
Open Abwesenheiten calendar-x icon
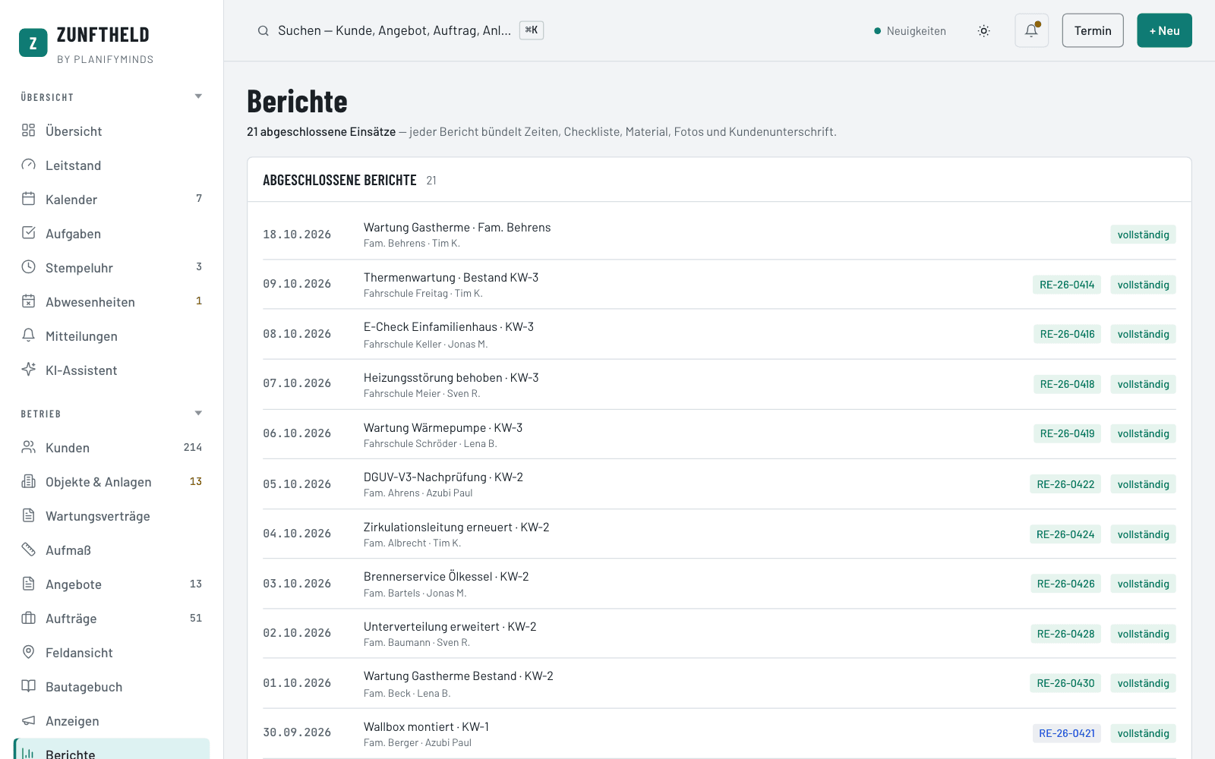[28, 301]
